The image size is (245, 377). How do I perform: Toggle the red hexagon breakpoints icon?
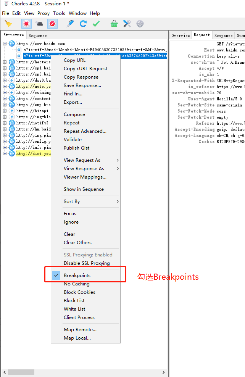tap(52, 24)
